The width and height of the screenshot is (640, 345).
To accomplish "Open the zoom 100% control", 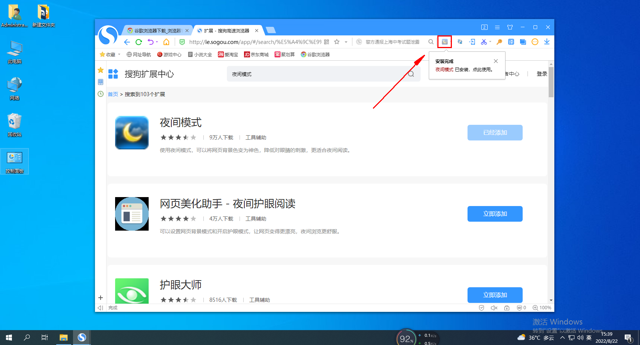I will pyautogui.click(x=542, y=308).
